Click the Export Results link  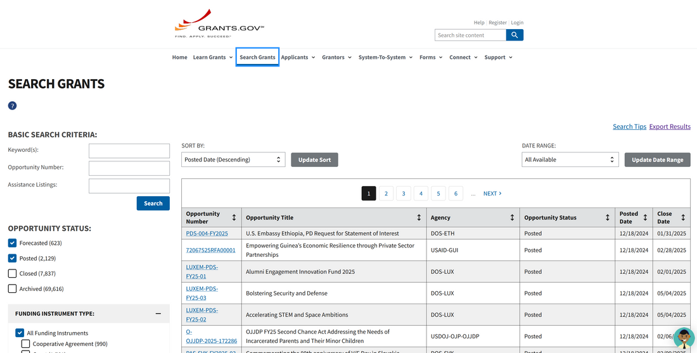point(670,127)
